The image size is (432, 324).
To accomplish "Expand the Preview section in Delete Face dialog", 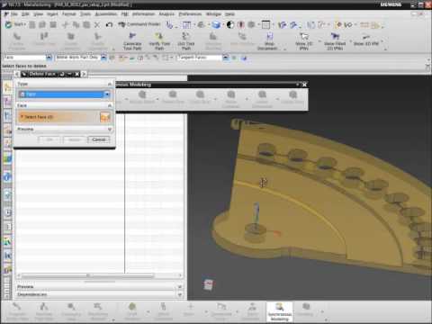I will coord(110,130).
